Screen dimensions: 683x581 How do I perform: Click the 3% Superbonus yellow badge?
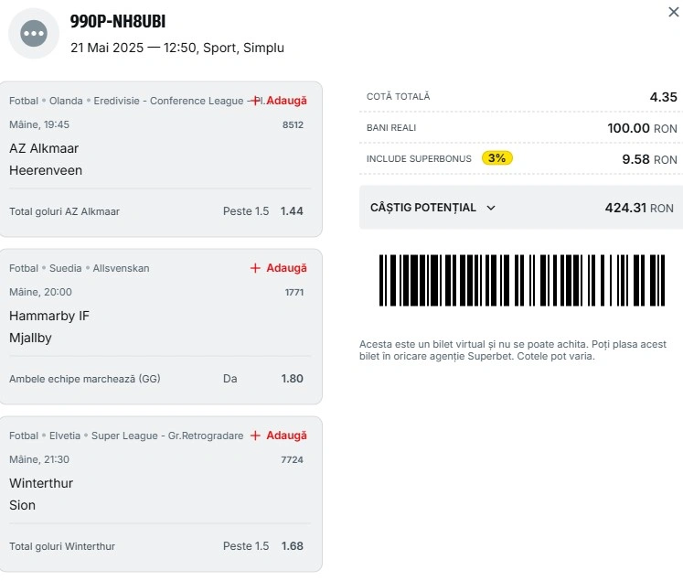click(x=497, y=157)
